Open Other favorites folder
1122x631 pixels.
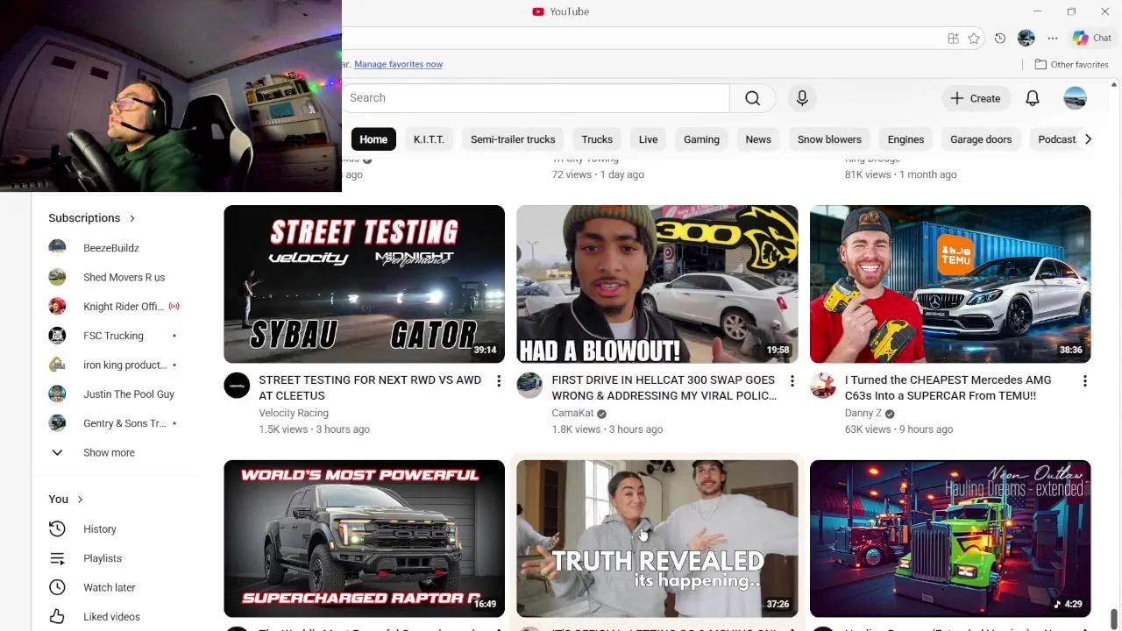(1071, 64)
